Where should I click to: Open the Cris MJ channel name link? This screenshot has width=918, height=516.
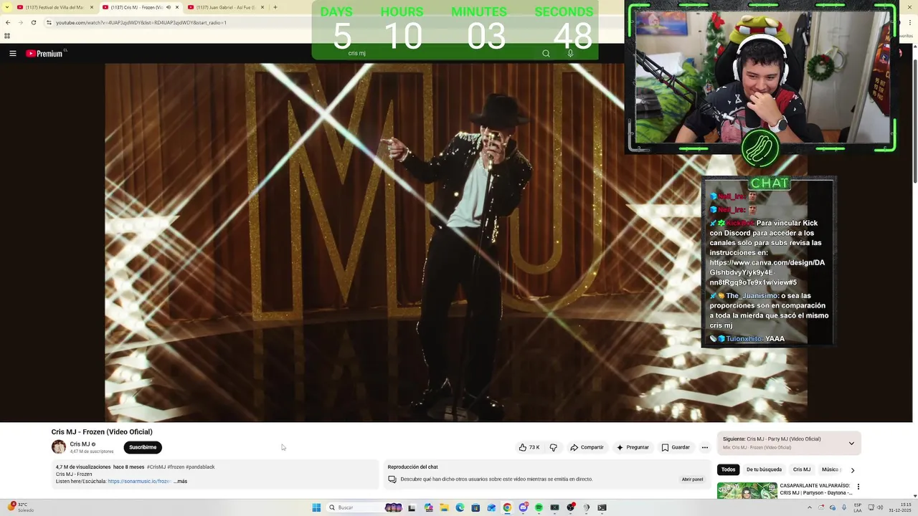80,444
